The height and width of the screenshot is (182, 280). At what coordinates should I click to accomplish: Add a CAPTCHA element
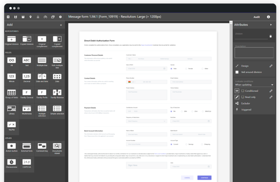(x=27, y=163)
